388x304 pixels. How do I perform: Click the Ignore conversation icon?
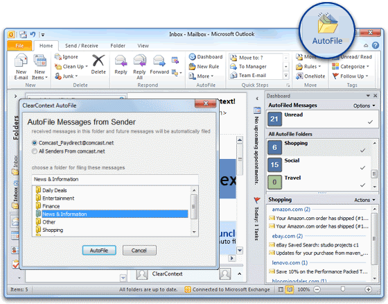click(x=58, y=57)
